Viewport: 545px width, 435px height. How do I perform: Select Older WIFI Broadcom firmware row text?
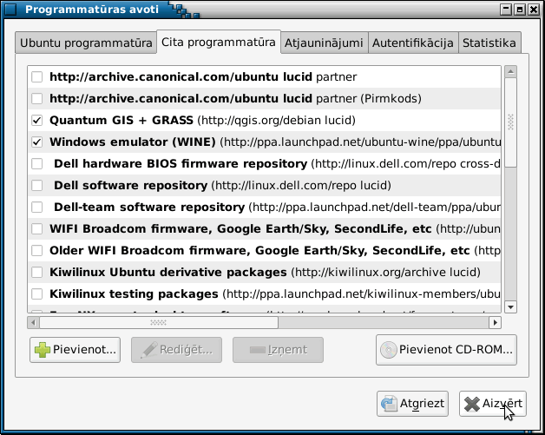(x=275, y=250)
